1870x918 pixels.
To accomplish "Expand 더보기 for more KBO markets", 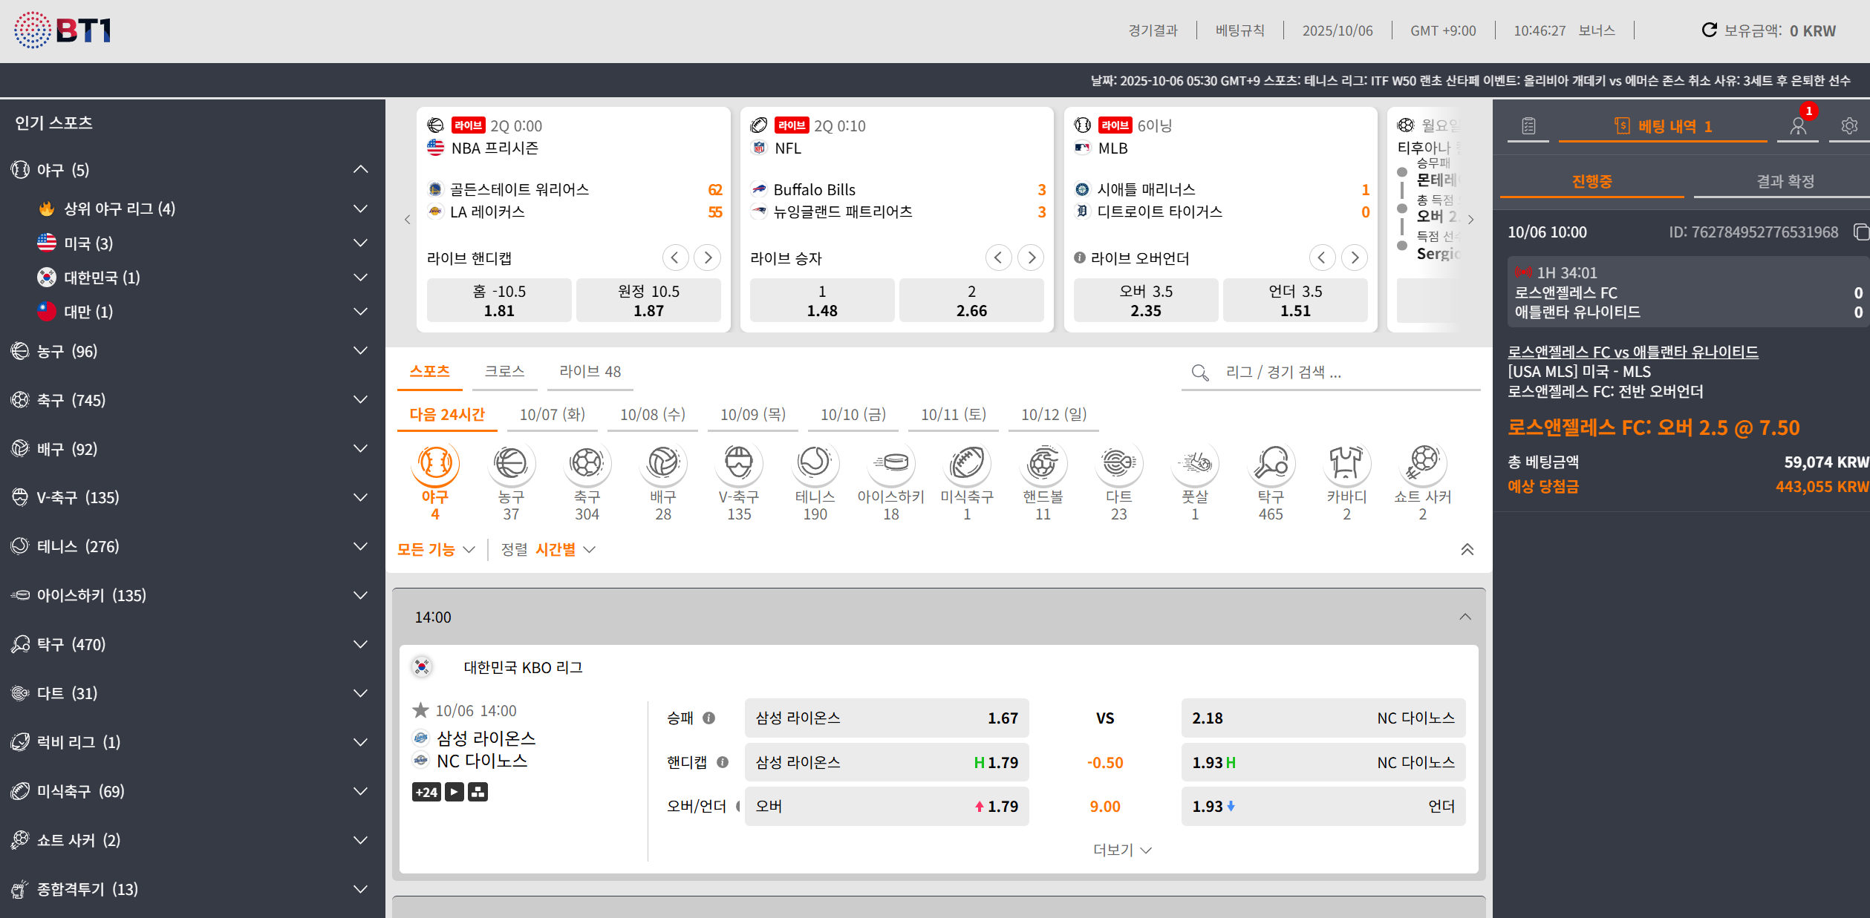I will [1121, 850].
